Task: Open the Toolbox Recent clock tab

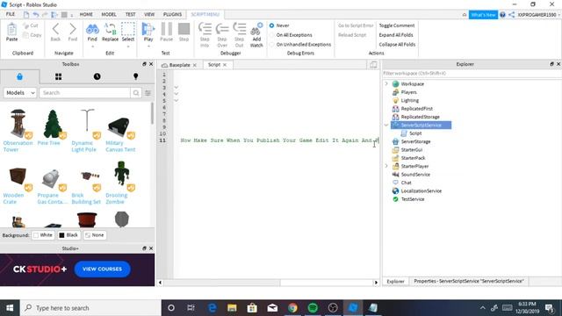Action: pyautogui.click(x=97, y=76)
